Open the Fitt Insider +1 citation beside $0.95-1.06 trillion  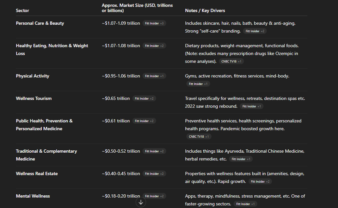(154, 76)
